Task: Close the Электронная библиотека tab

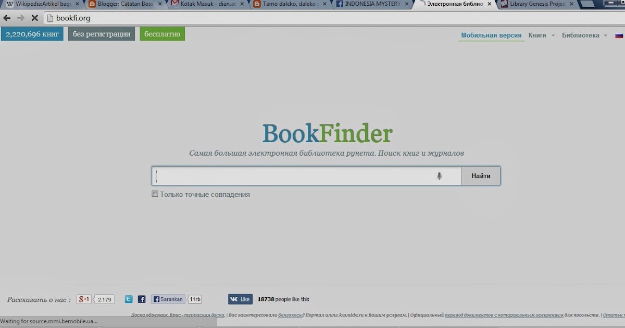Action: click(489, 4)
